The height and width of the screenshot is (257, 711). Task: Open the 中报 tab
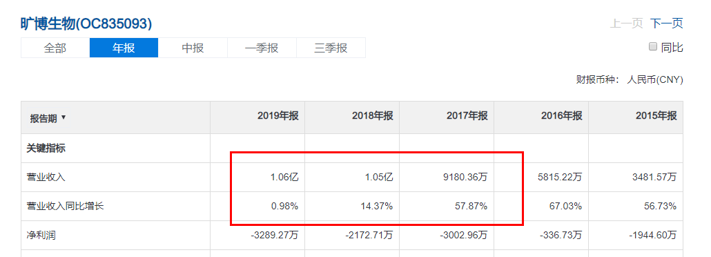(193, 48)
